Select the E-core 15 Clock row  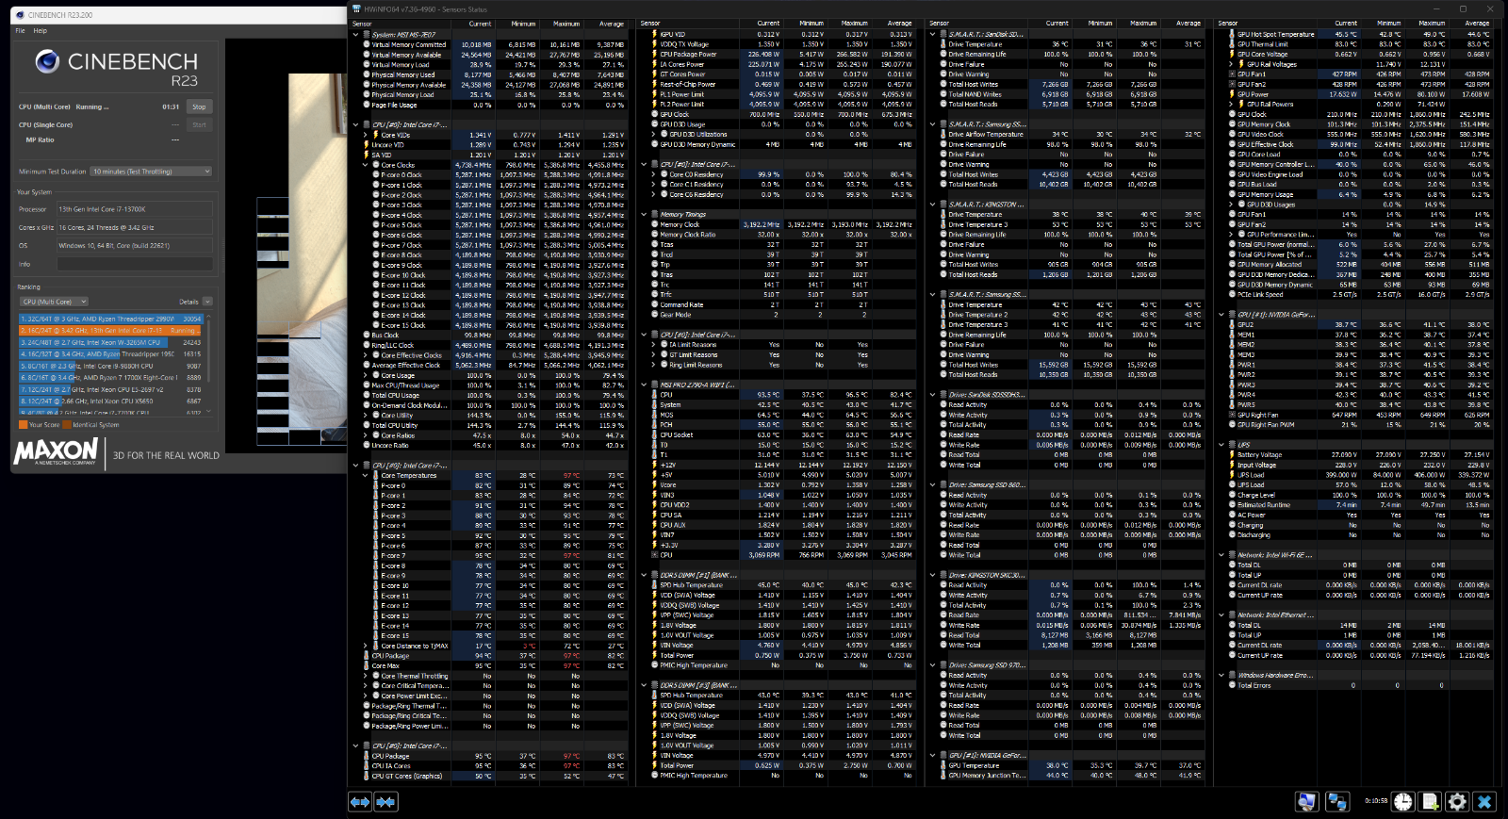(491, 325)
